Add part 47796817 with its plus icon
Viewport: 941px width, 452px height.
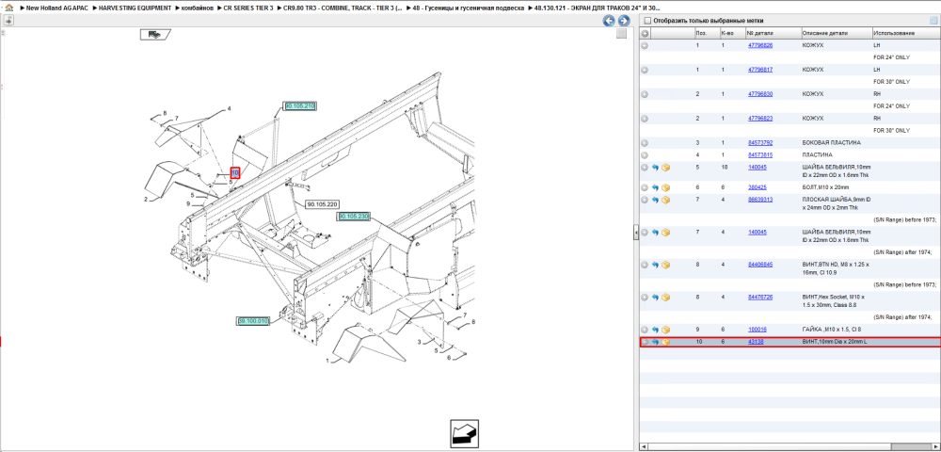(645, 71)
